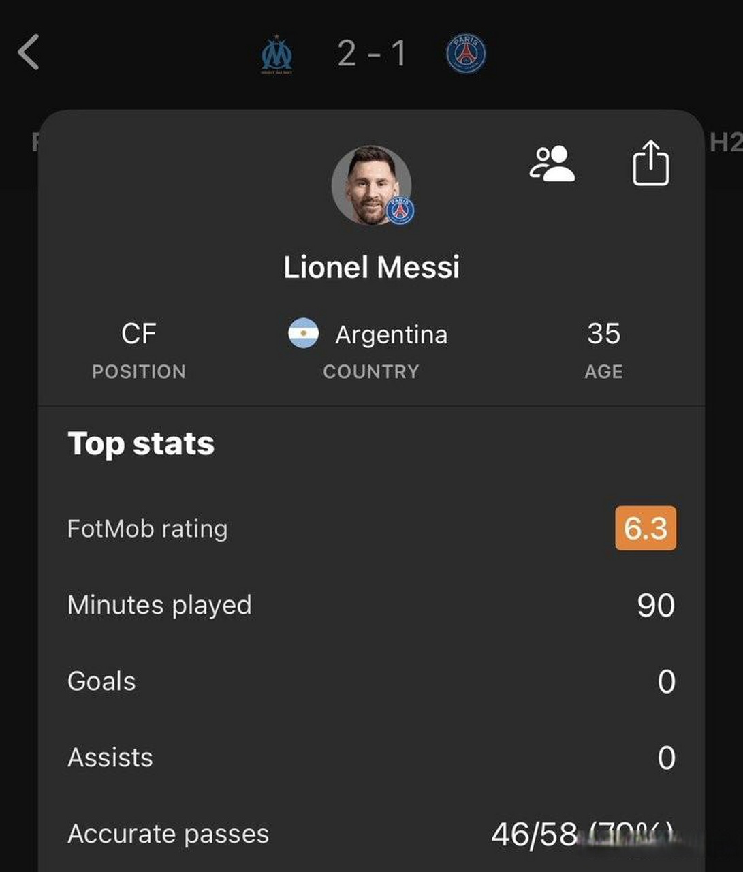The width and height of the screenshot is (743, 872).
Task: Open the Paris Saint-Germain crest in header
Action: 466,54
